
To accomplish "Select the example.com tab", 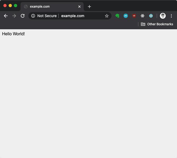I will coord(52,7).
